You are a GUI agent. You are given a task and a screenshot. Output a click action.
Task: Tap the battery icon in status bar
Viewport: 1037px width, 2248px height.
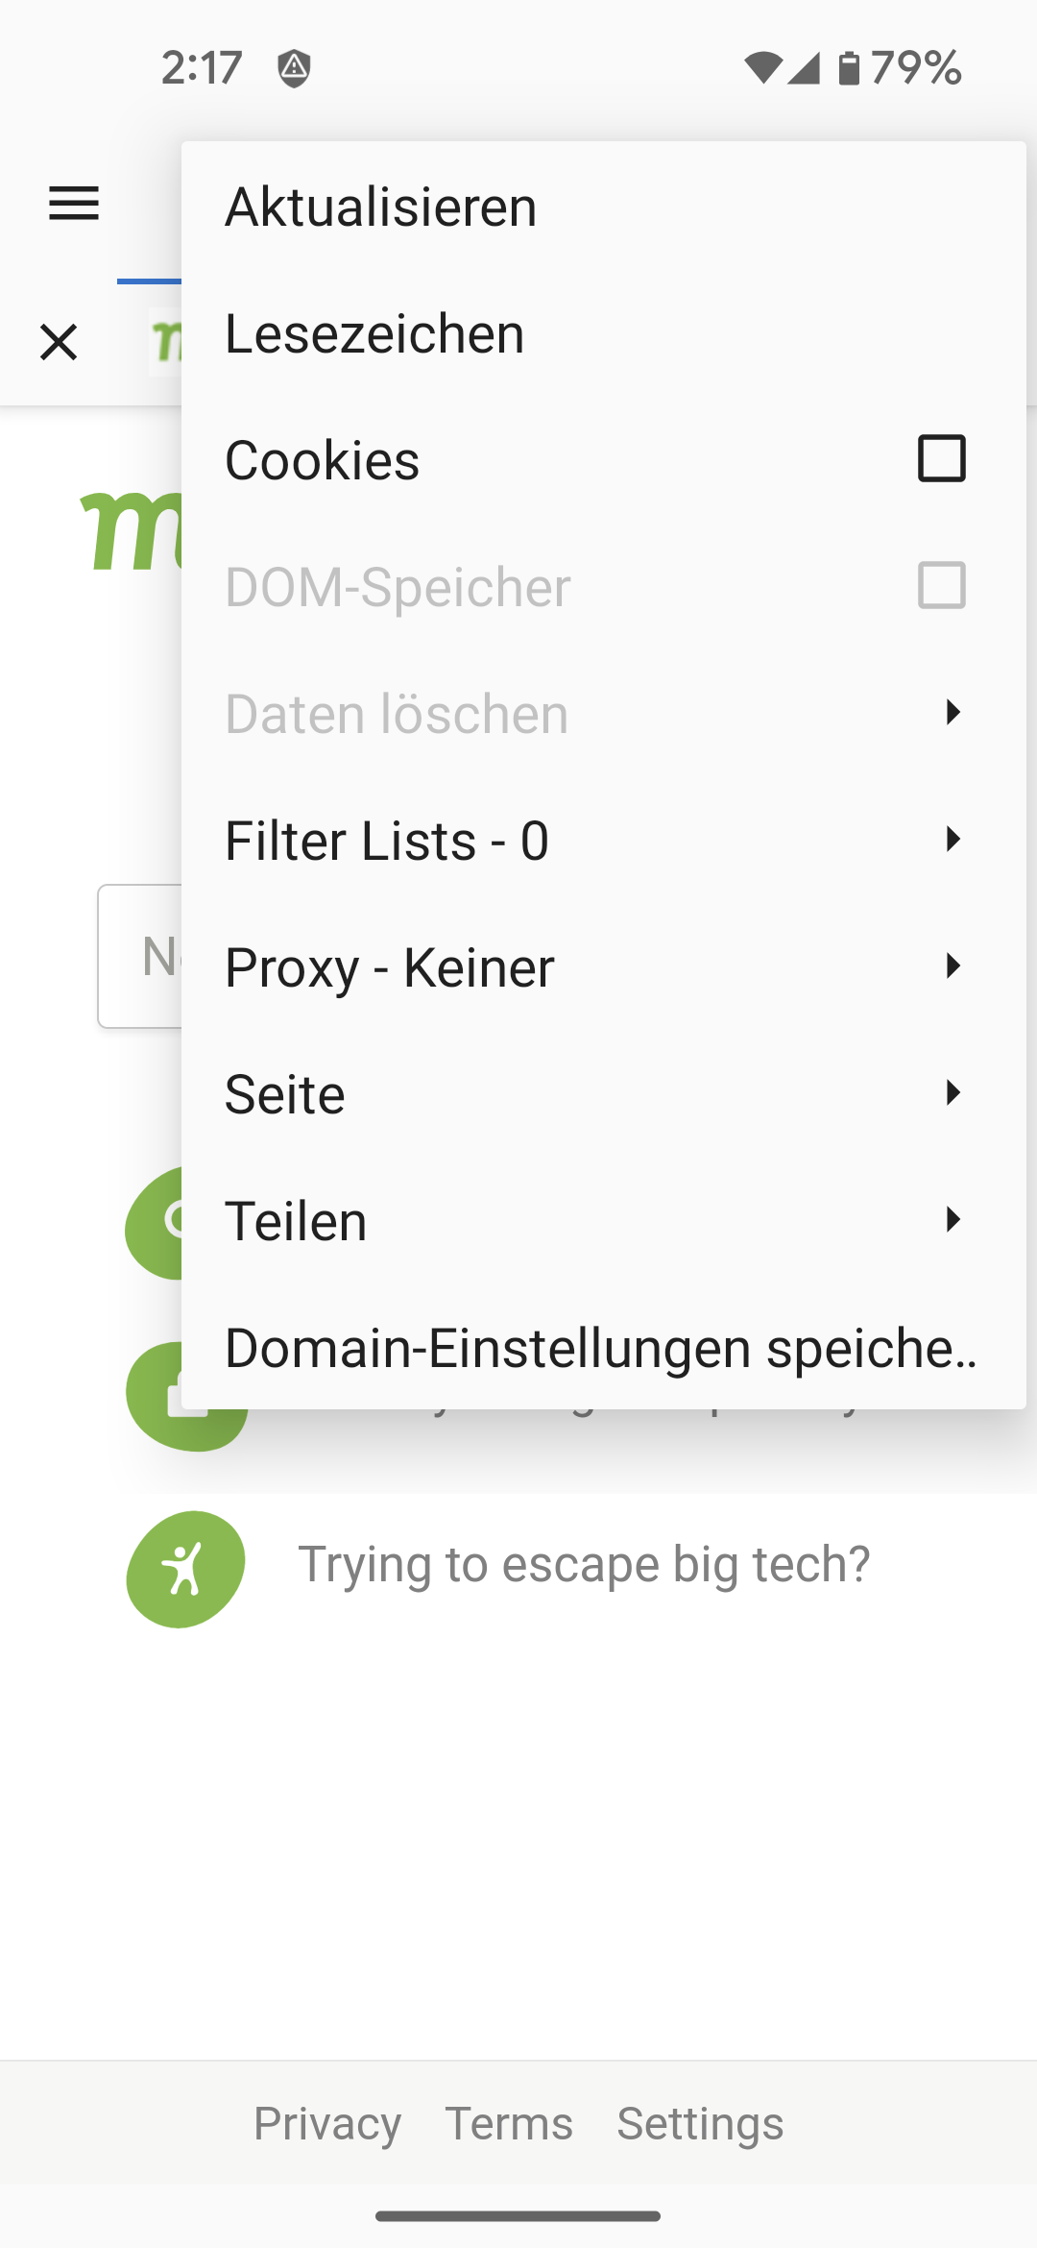[849, 68]
